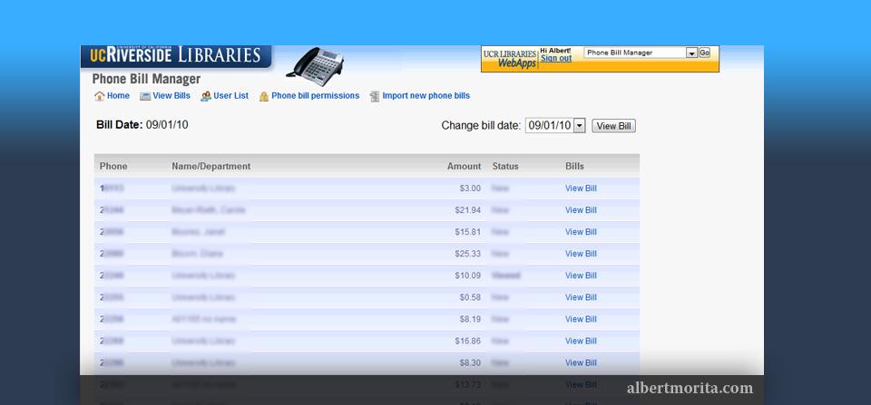Open the Phone bill permissions menu item
Image resolution: width=871 pixels, height=405 pixels.
pos(315,96)
